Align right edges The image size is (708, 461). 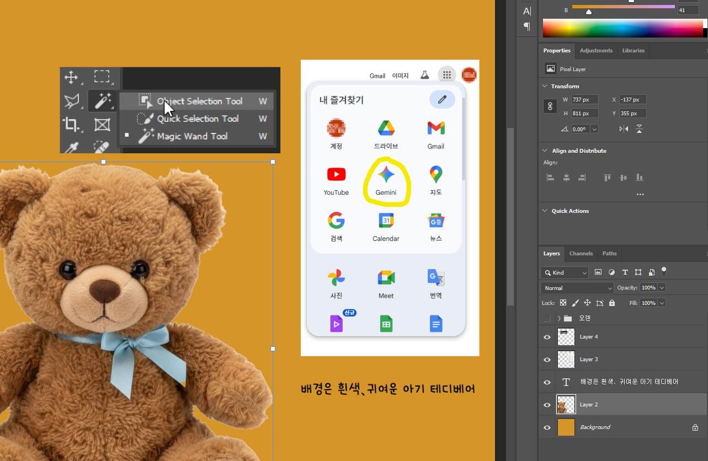[582, 178]
